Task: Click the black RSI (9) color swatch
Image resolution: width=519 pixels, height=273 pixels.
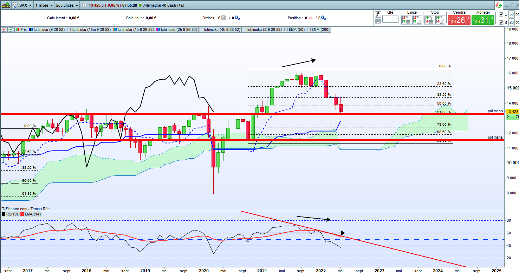Action: (x=4, y=214)
